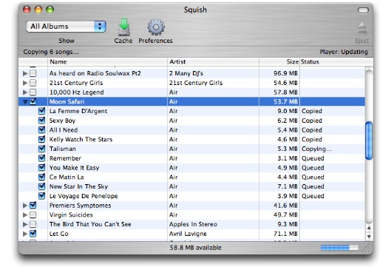
Task: Click Copying... status of Talisman
Action: click(x=316, y=149)
